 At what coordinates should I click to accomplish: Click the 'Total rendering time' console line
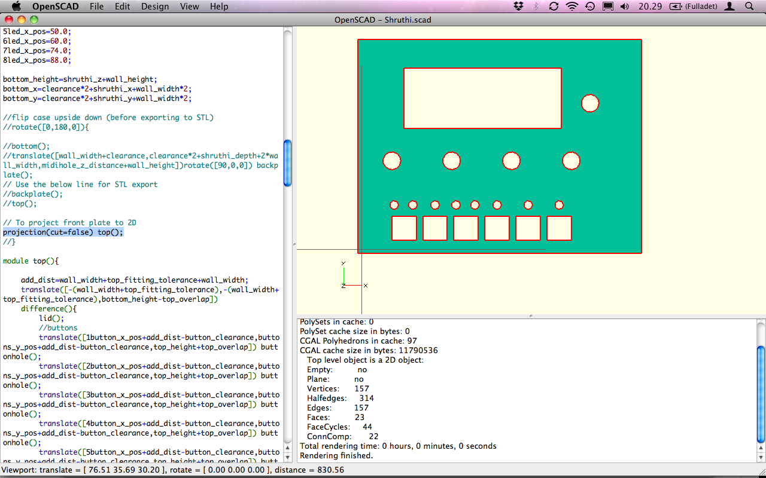(398, 446)
